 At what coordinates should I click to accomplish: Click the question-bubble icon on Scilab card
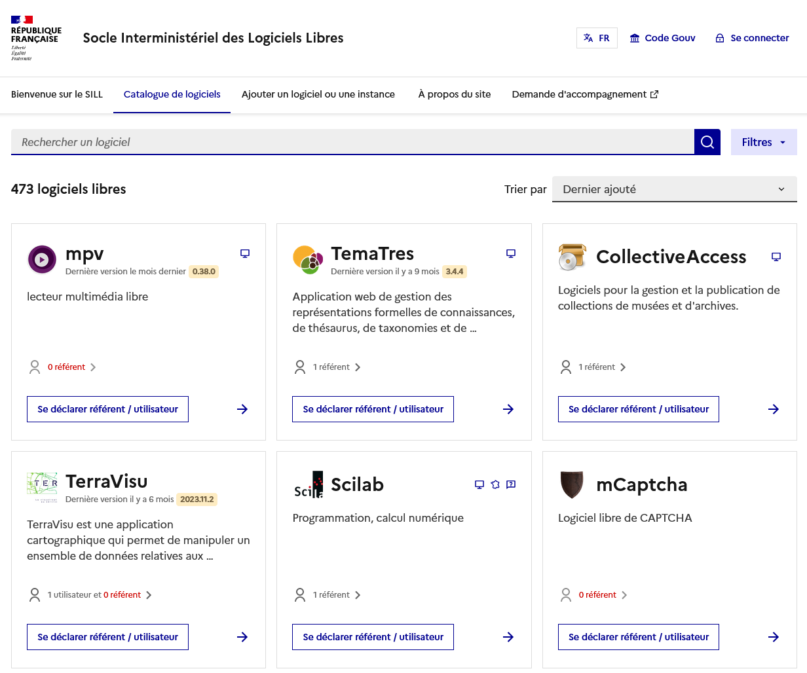pyautogui.click(x=512, y=484)
